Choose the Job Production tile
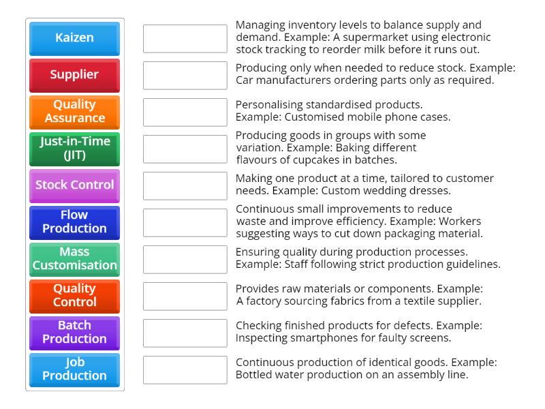 click(x=74, y=369)
